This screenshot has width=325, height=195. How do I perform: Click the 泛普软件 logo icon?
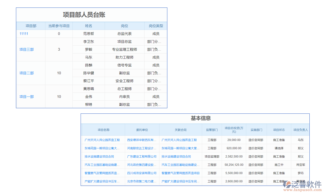(288, 184)
